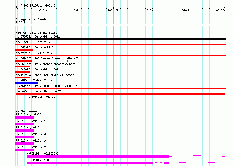The height and width of the screenshot is (166, 233).
Task: Click the 103102k ruler tick label
Action: pyautogui.click(x=113, y=10)
